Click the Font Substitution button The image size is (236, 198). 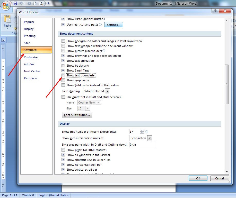(77, 115)
